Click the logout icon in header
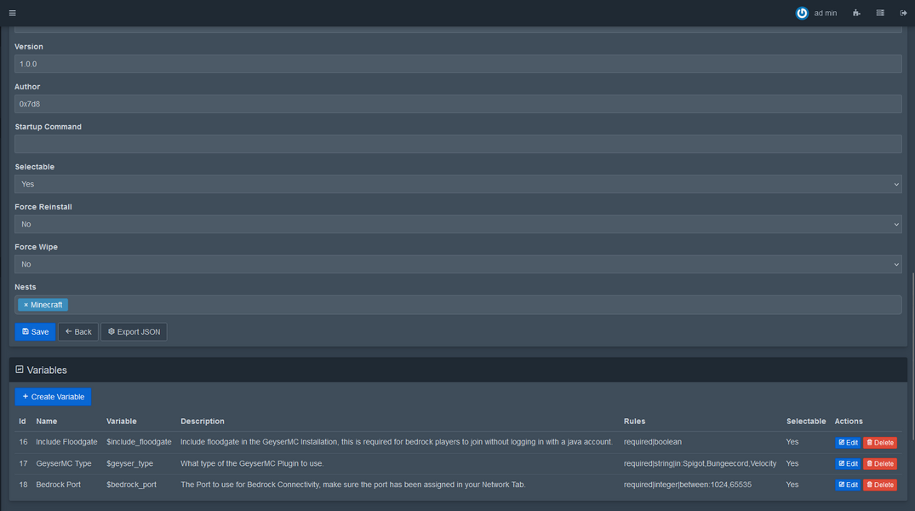Viewport: 915px width, 511px height. click(903, 13)
